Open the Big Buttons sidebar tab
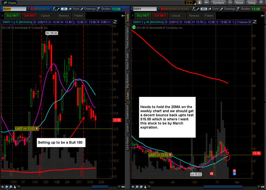This screenshot has width=266, height=190. (127, 81)
